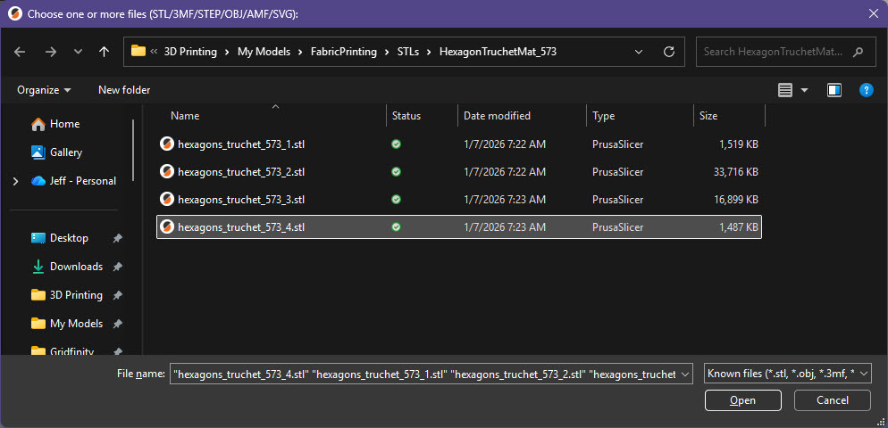Click the PrusaSlicer icon of hexagons_truchet_573_1.stl

coord(166,144)
